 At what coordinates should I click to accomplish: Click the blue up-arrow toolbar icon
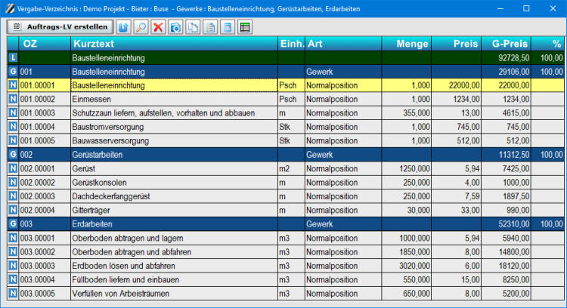coord(123,27)
